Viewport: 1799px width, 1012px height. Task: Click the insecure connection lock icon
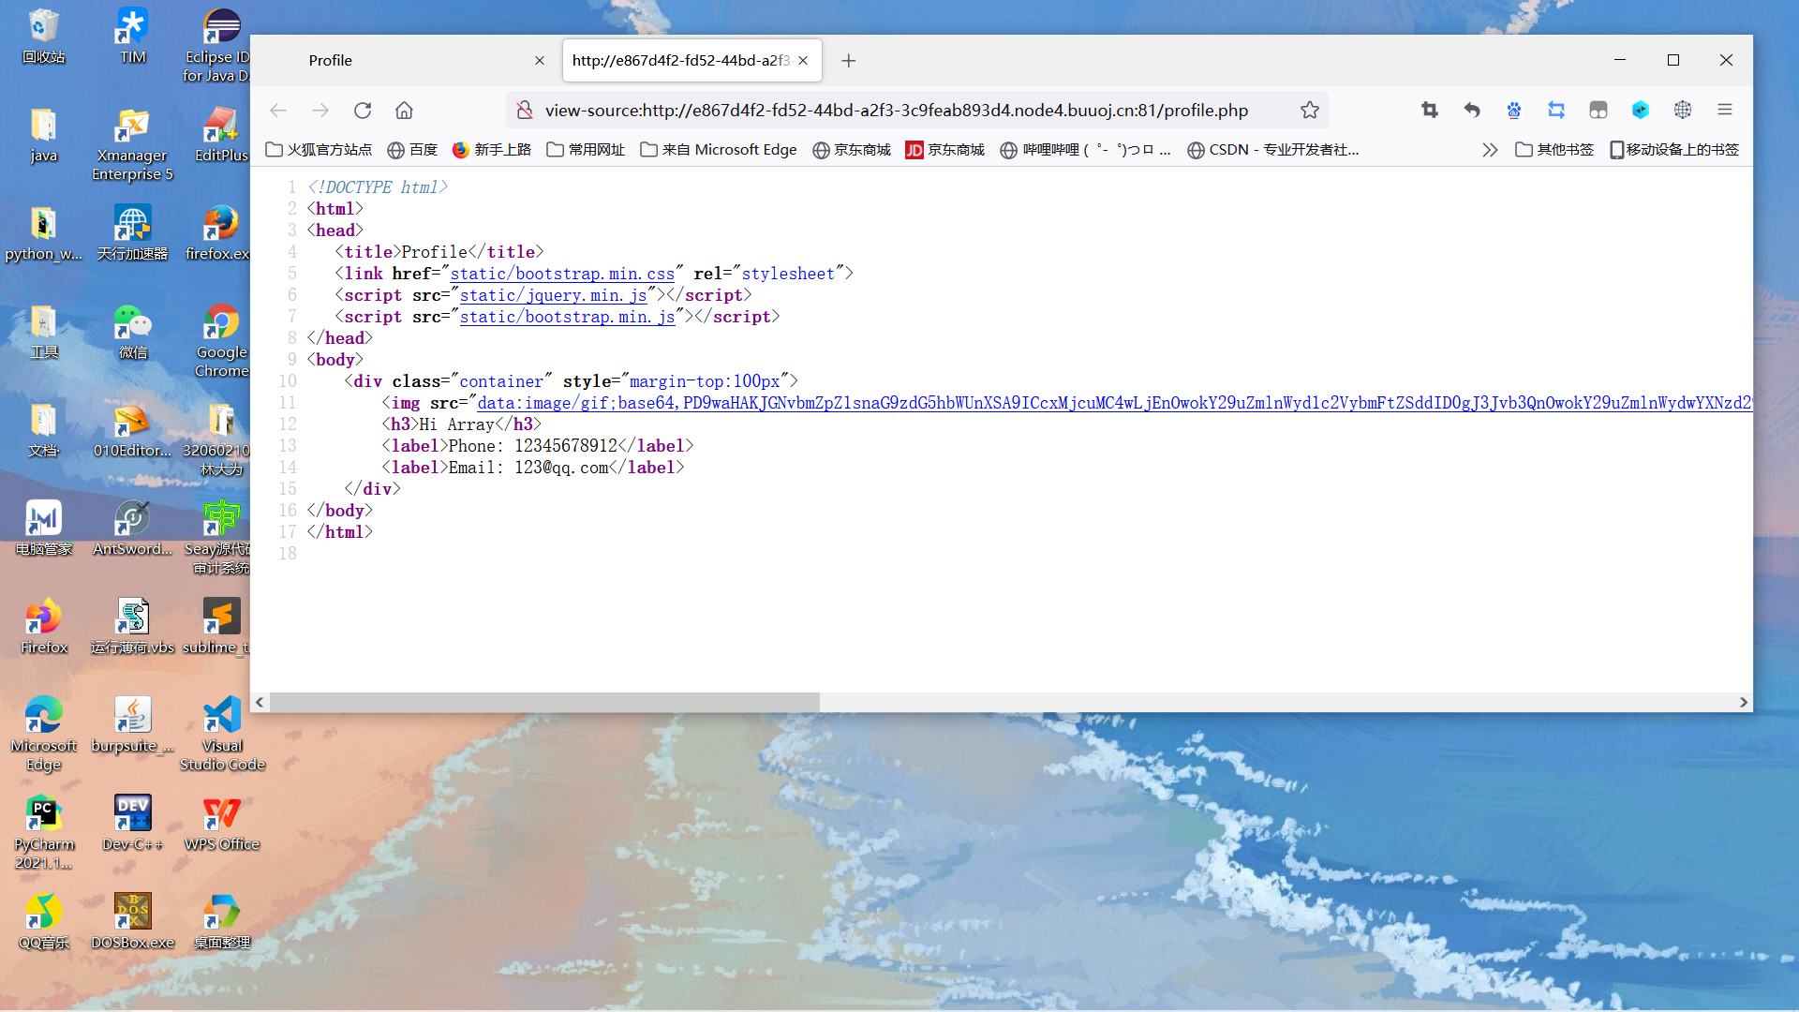(x=525, y=111)
